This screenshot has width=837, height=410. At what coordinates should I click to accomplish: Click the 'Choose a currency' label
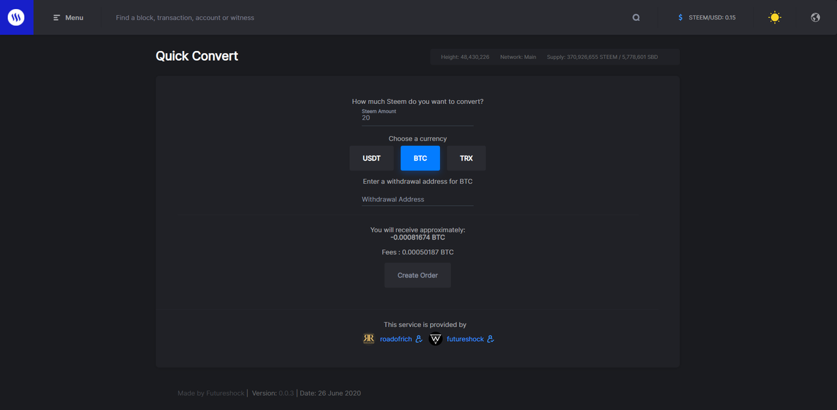coord(418,139)
